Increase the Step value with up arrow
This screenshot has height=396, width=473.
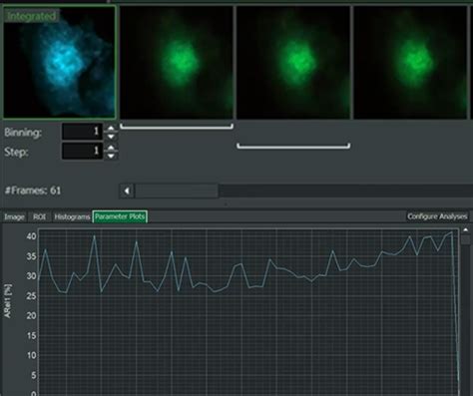tap(111, 148)
